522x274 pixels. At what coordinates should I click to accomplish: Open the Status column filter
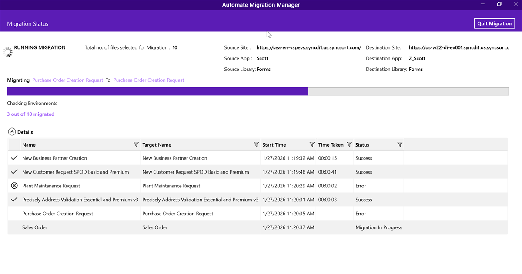(400, 144)
